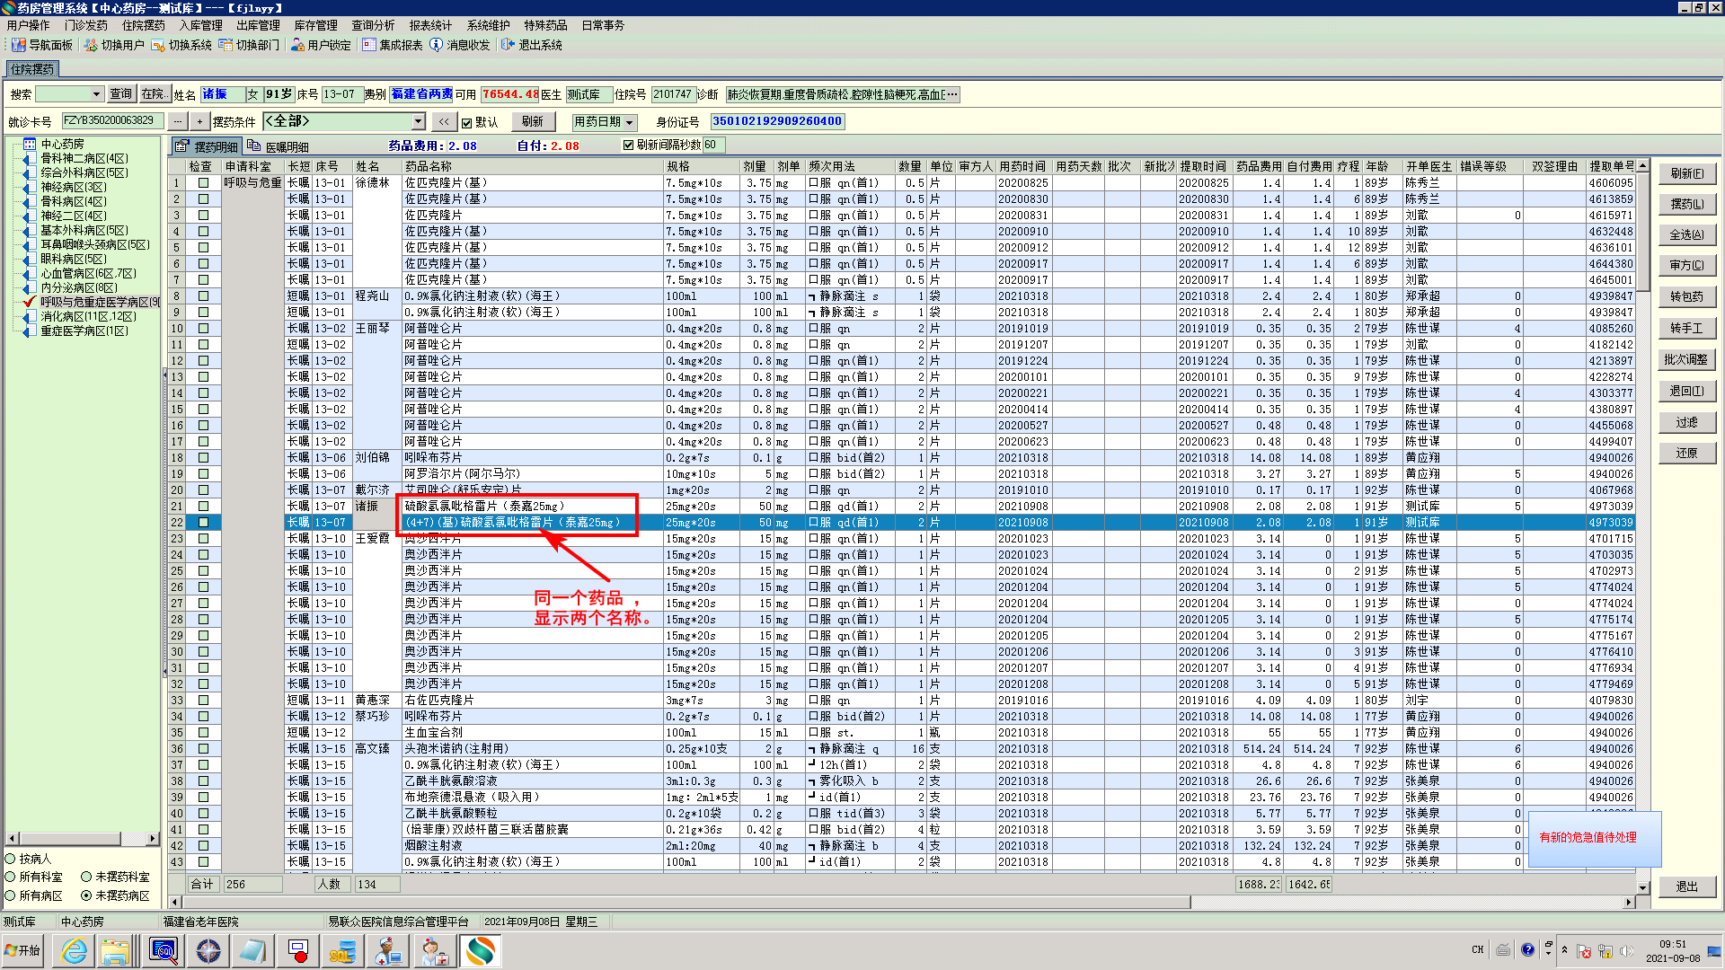Open 集成报表 integrated reports icon
Image resolution: width=1725 pixels, height=970 pixels.
(x=369, y=45)
